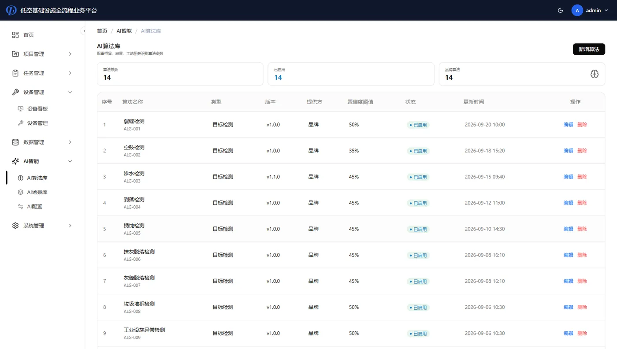Click the 已启用 count card
This screenshot has height=349, width=617.
click(351, 74)
